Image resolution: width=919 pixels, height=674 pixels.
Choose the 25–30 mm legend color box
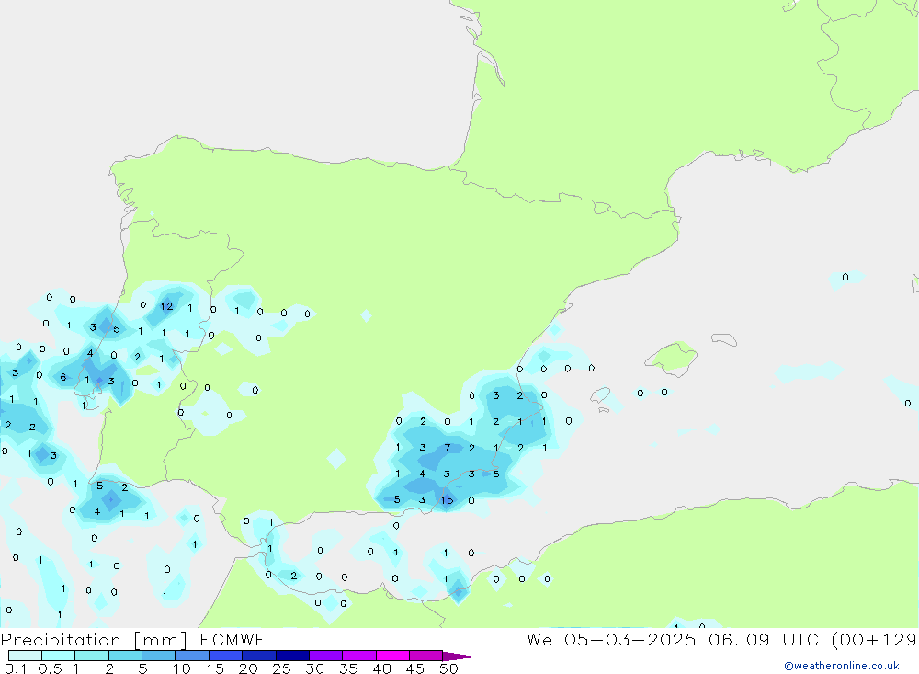(x=292, y=656)
